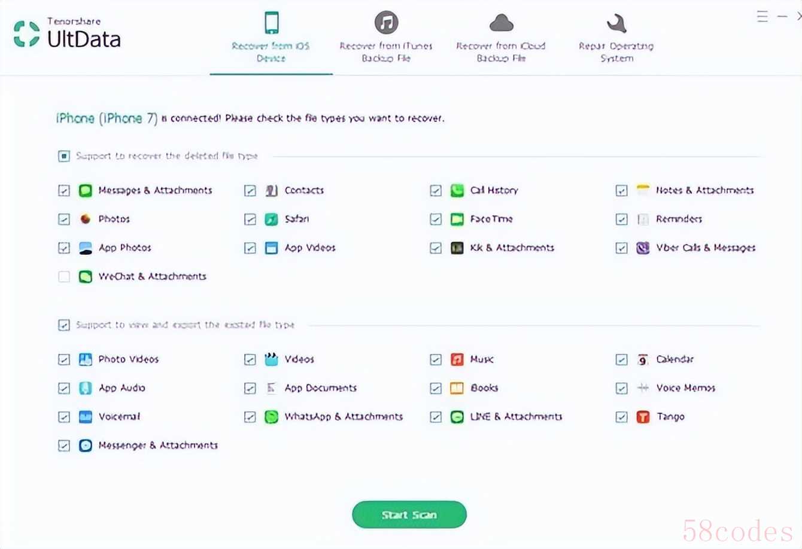Click the Tango icon
This screenshot has height=549, width=802.
pyautogui.click(x=643, y=417)
